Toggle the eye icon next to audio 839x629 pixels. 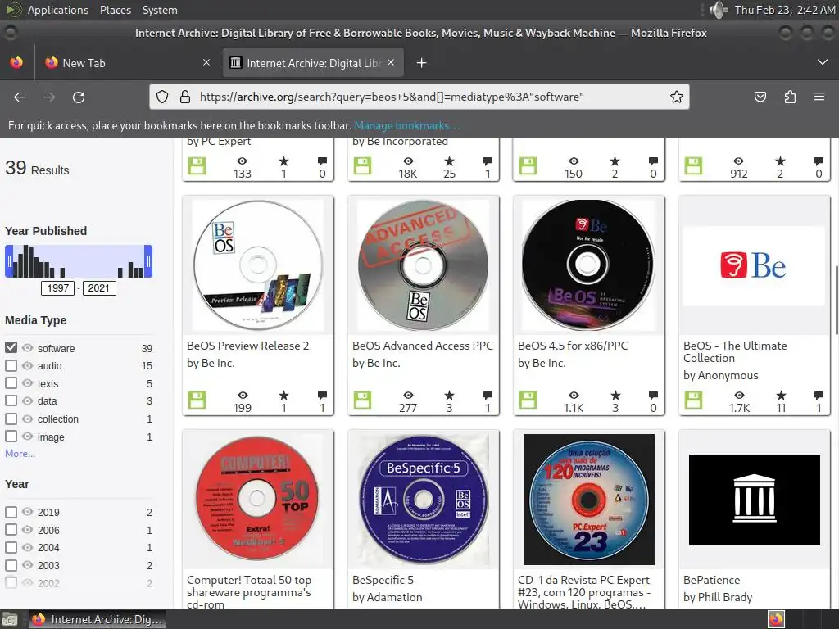pos(27,365)
